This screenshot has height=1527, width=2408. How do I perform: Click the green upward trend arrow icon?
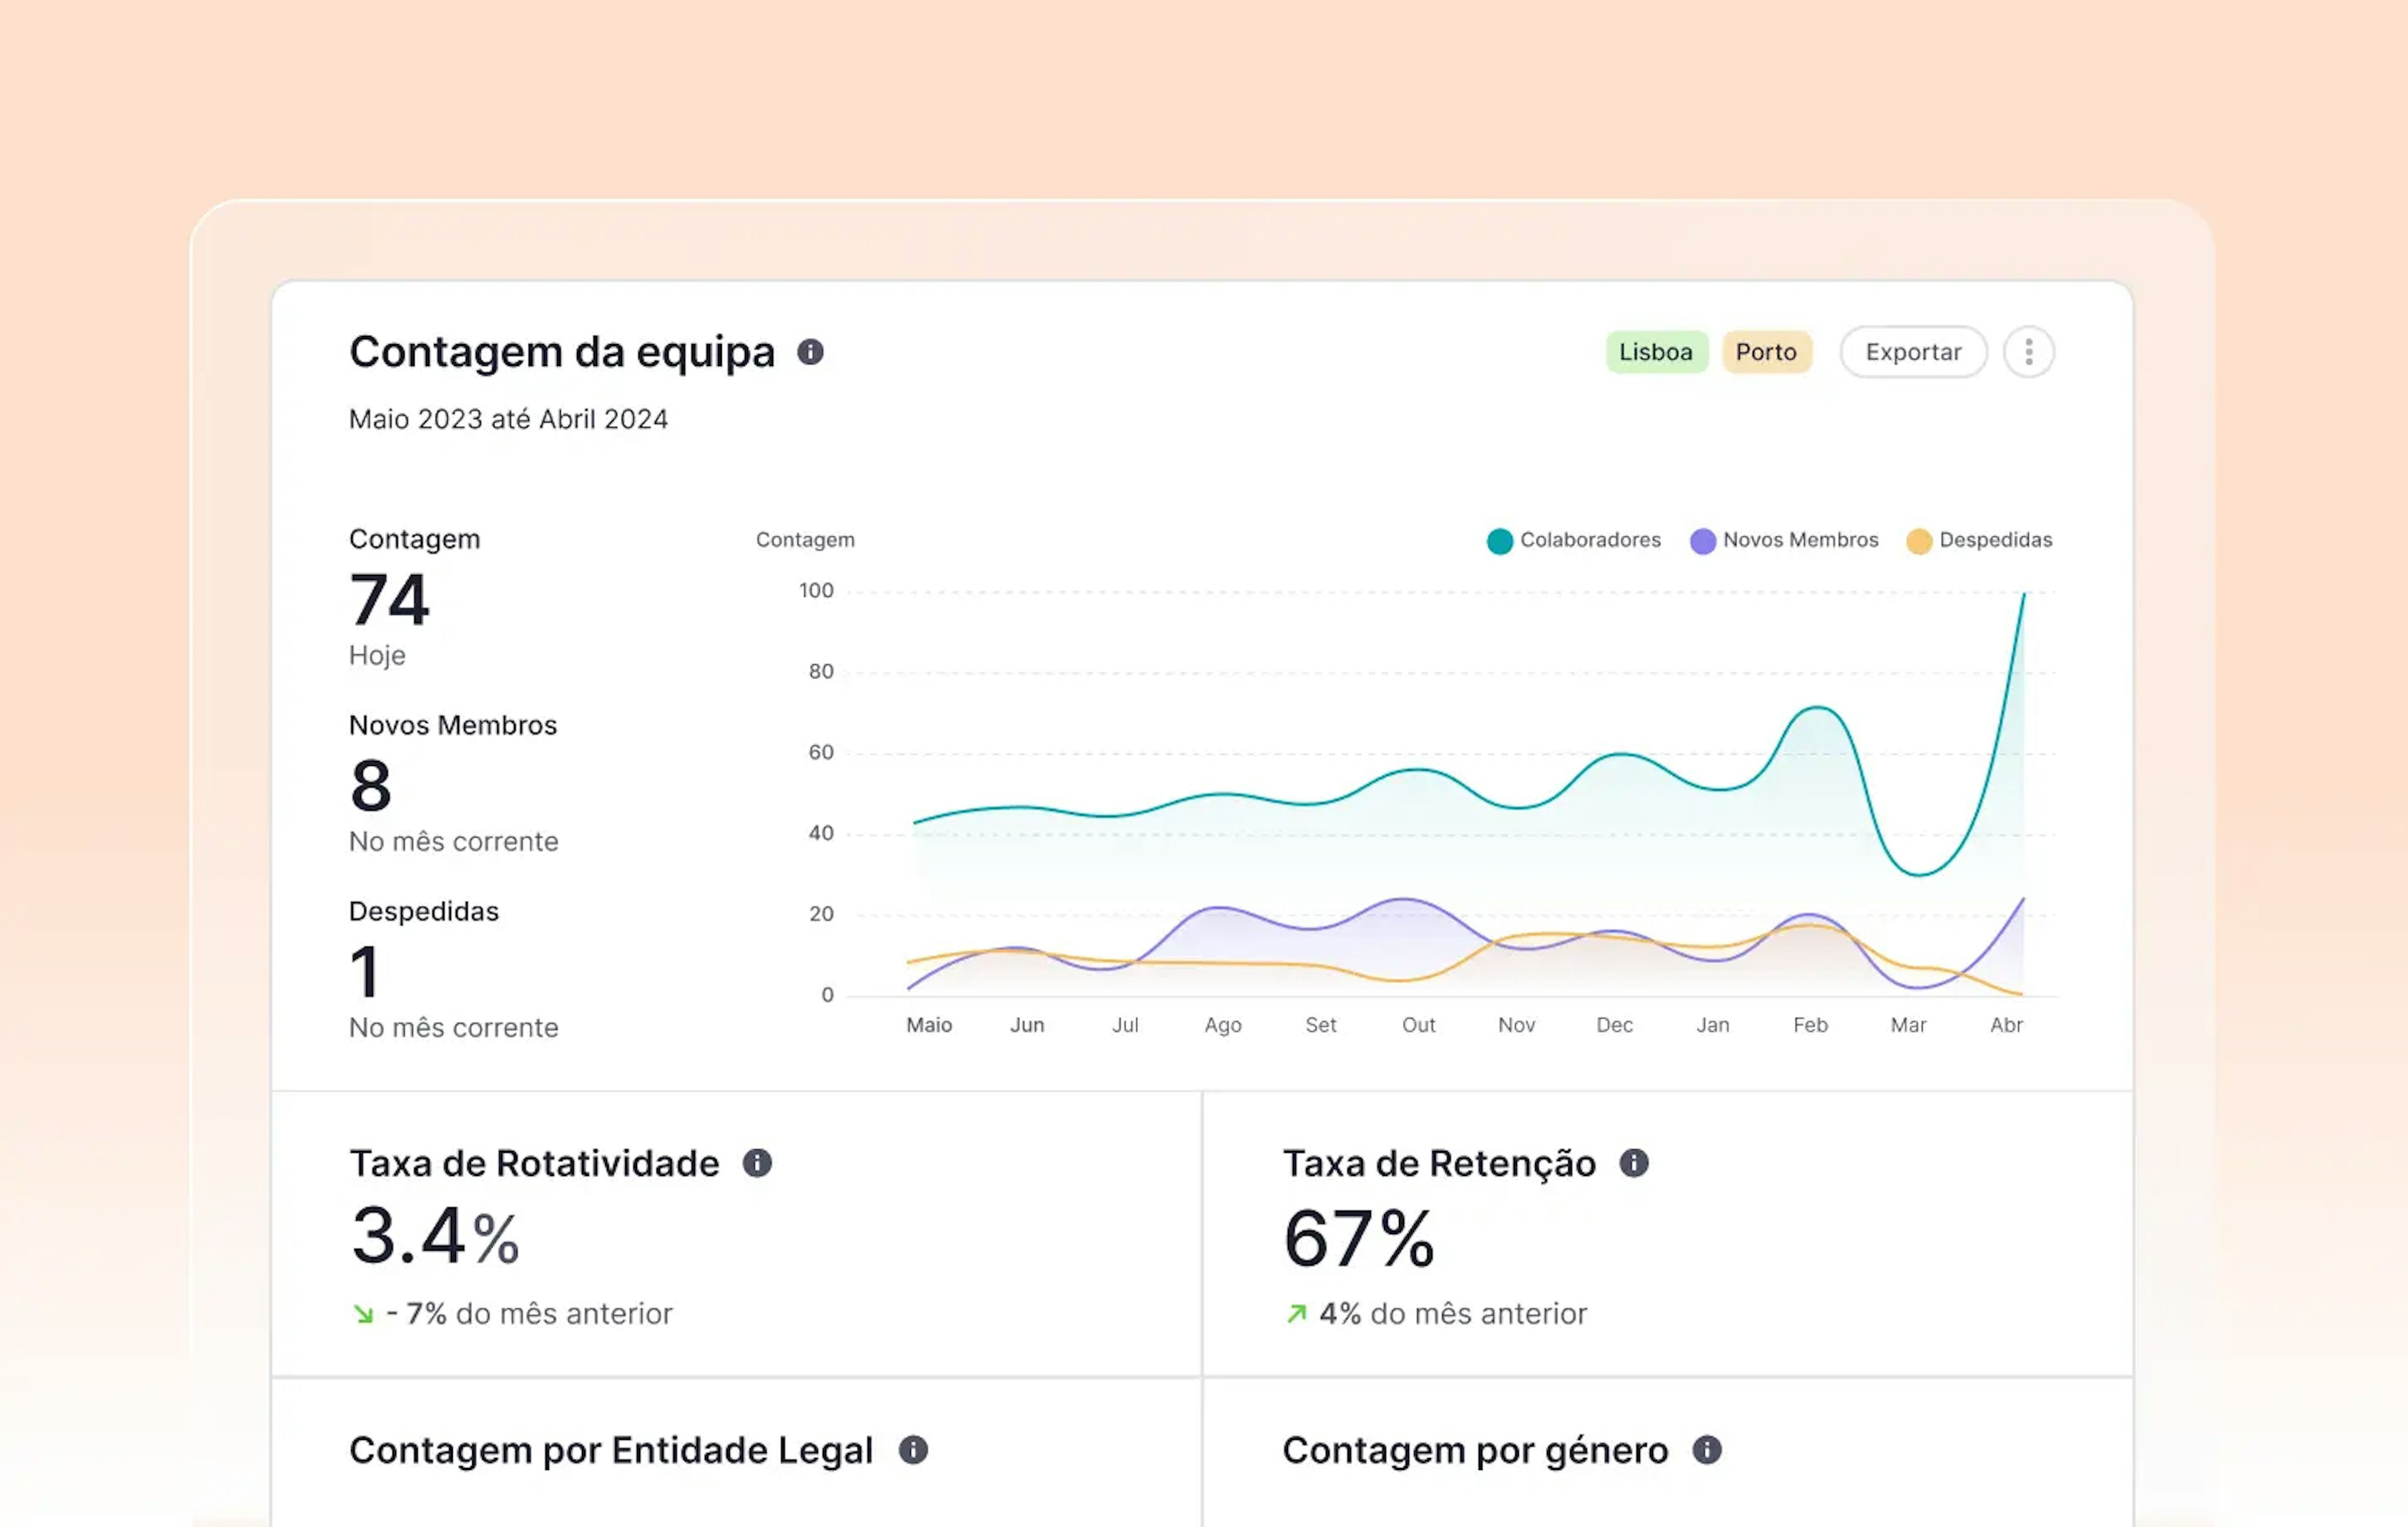coord(1296,1314)
